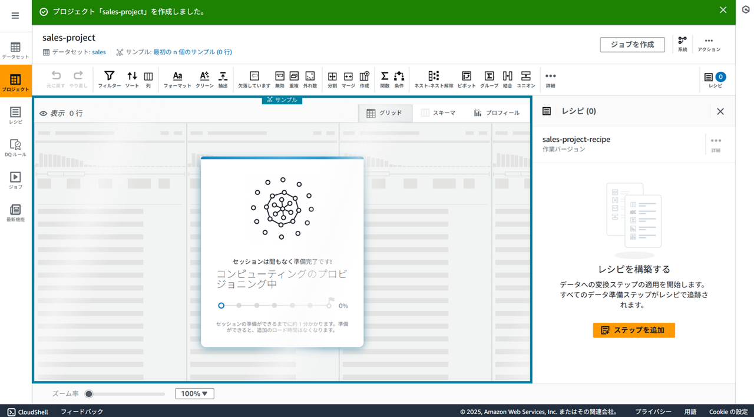
Task: Click the 表示 eye icon
Action: [x=43, y=113]
